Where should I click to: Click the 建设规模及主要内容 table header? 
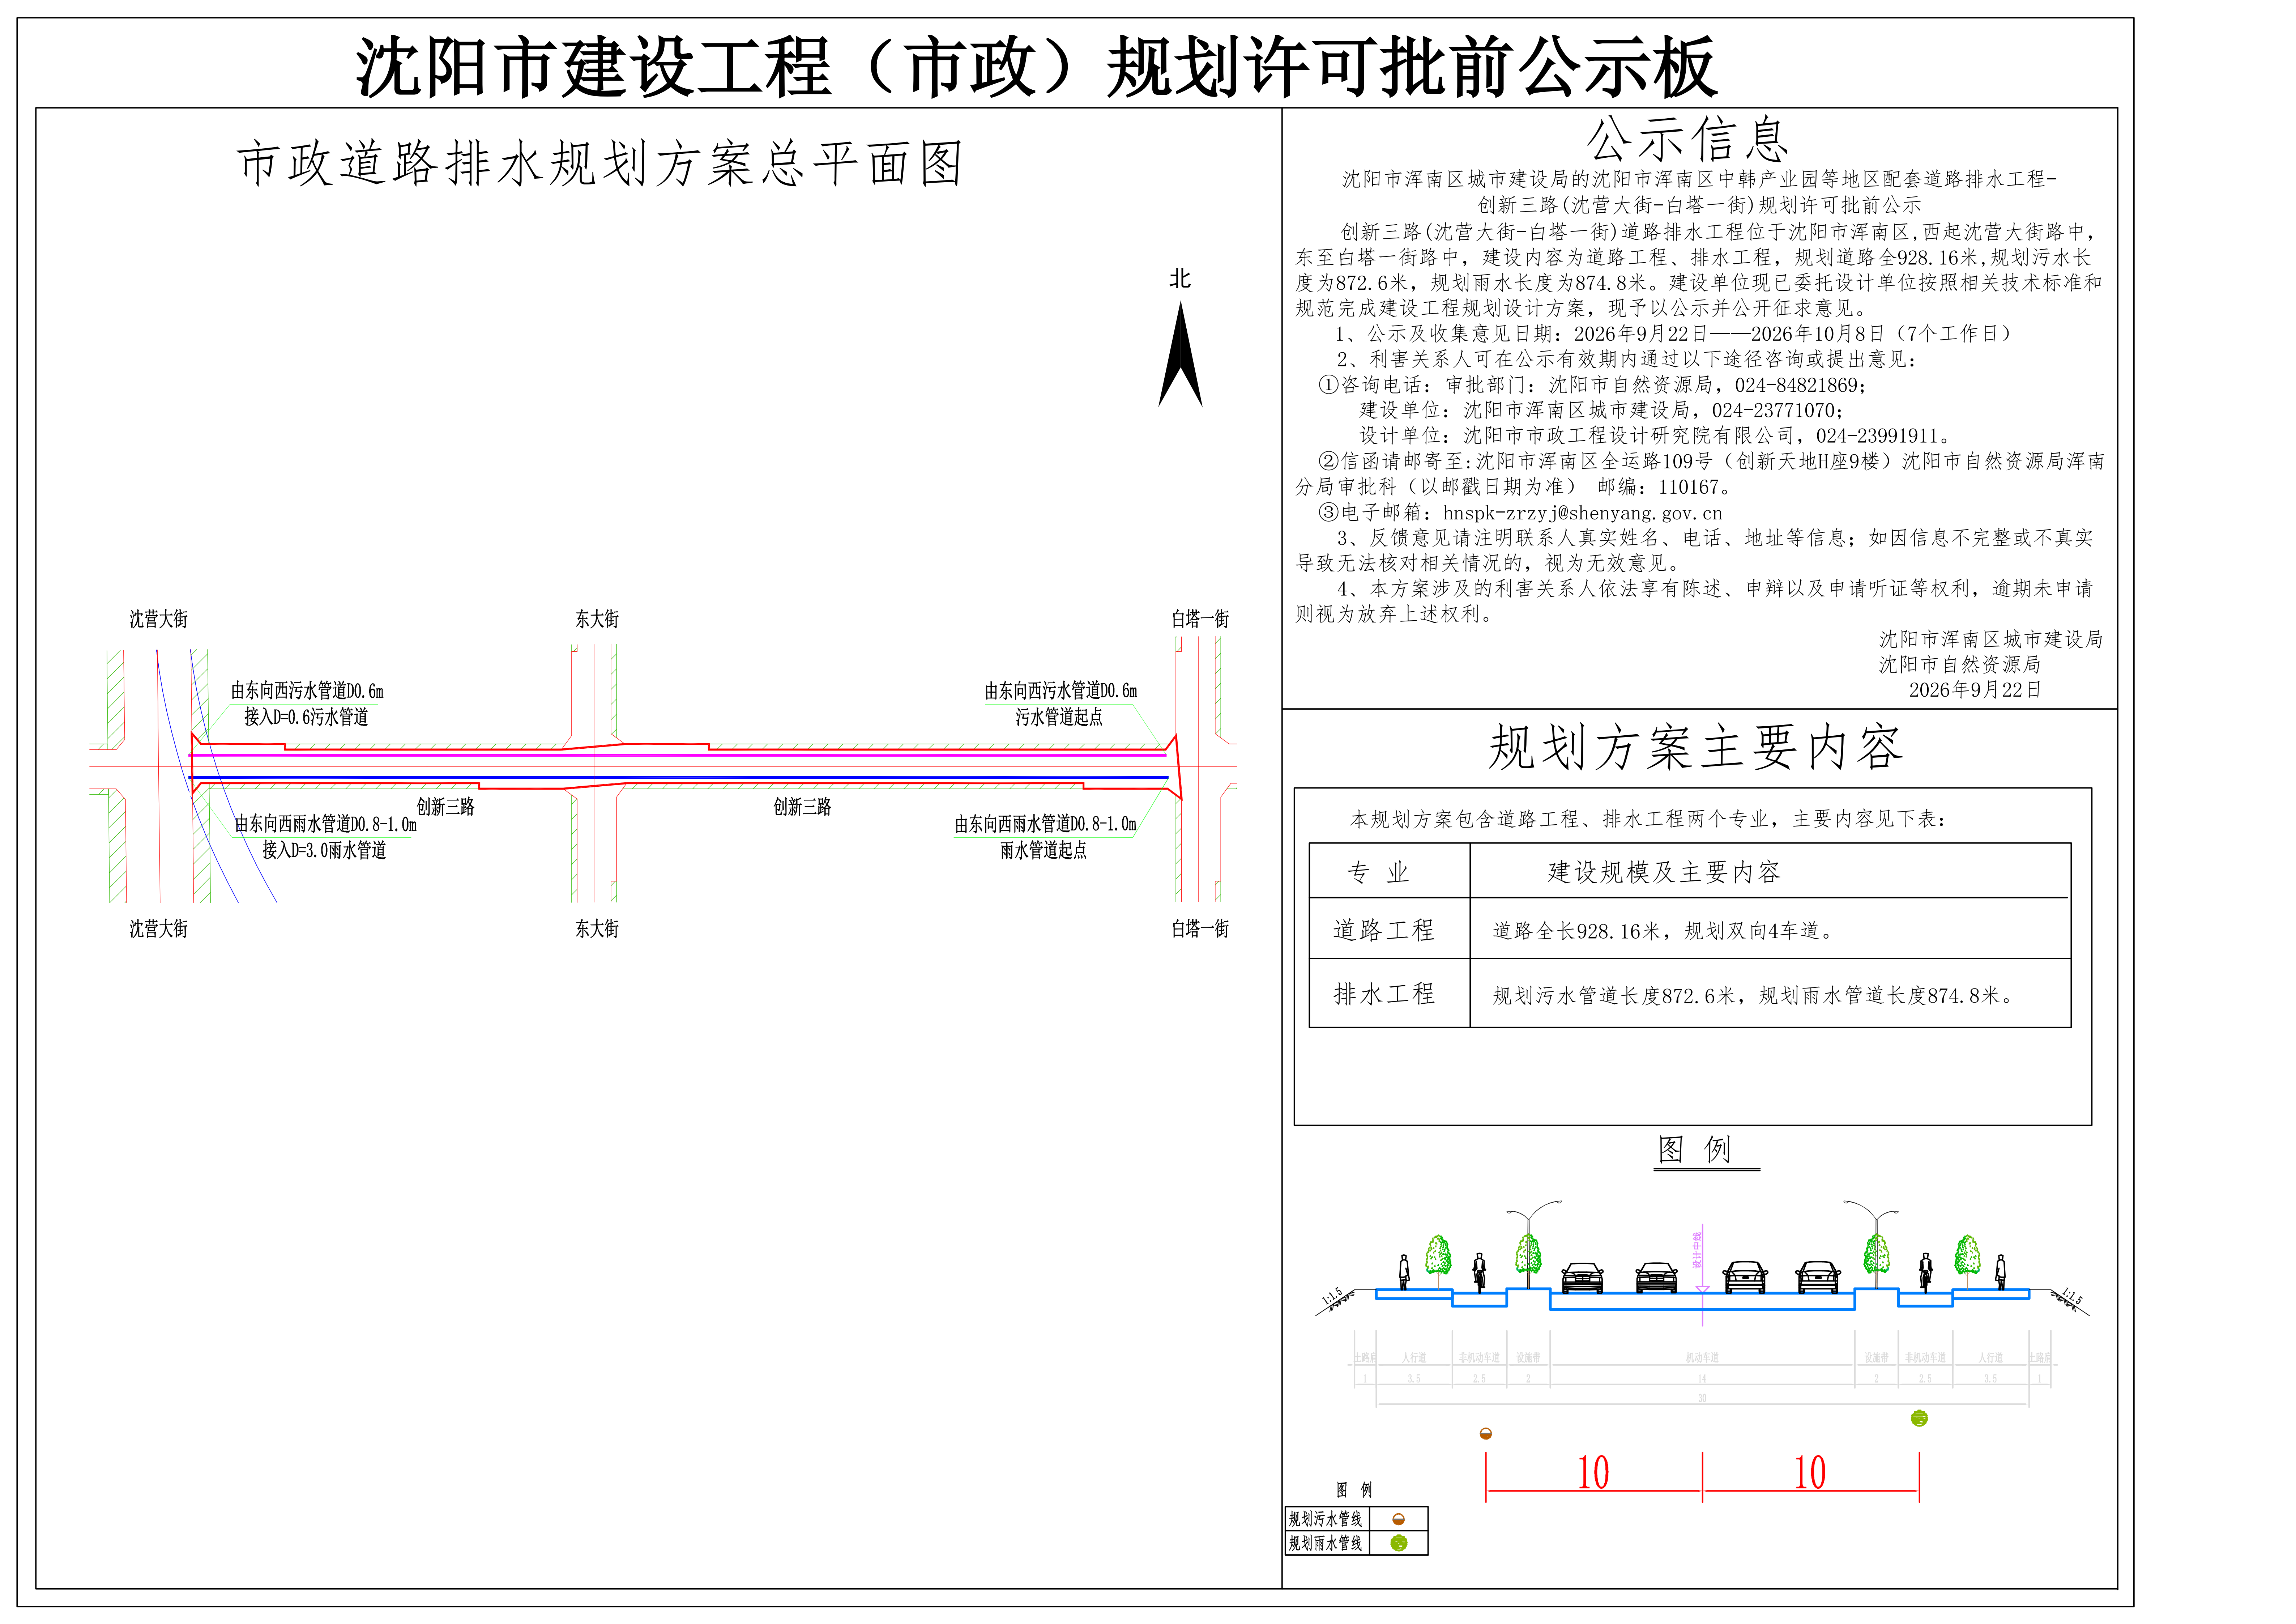(x=1664, y=872)
